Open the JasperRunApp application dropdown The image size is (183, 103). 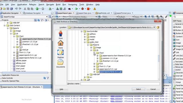point(47,17)
